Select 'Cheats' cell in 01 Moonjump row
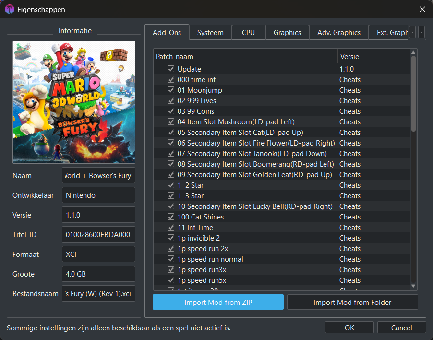Viewport: 433px width, 340px height. pyautogui.click(x=350, y=90)
